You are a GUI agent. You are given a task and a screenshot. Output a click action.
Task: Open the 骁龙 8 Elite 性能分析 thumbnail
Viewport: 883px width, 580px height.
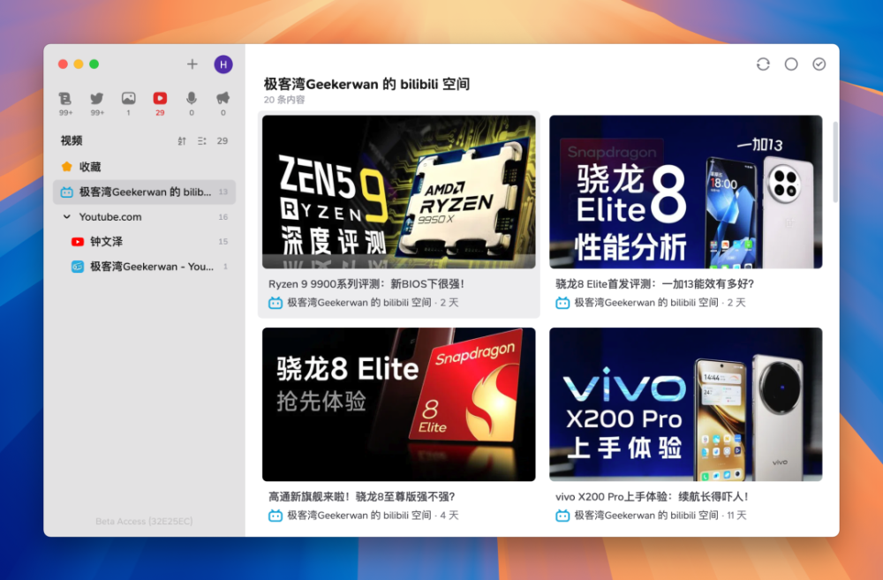686,192
